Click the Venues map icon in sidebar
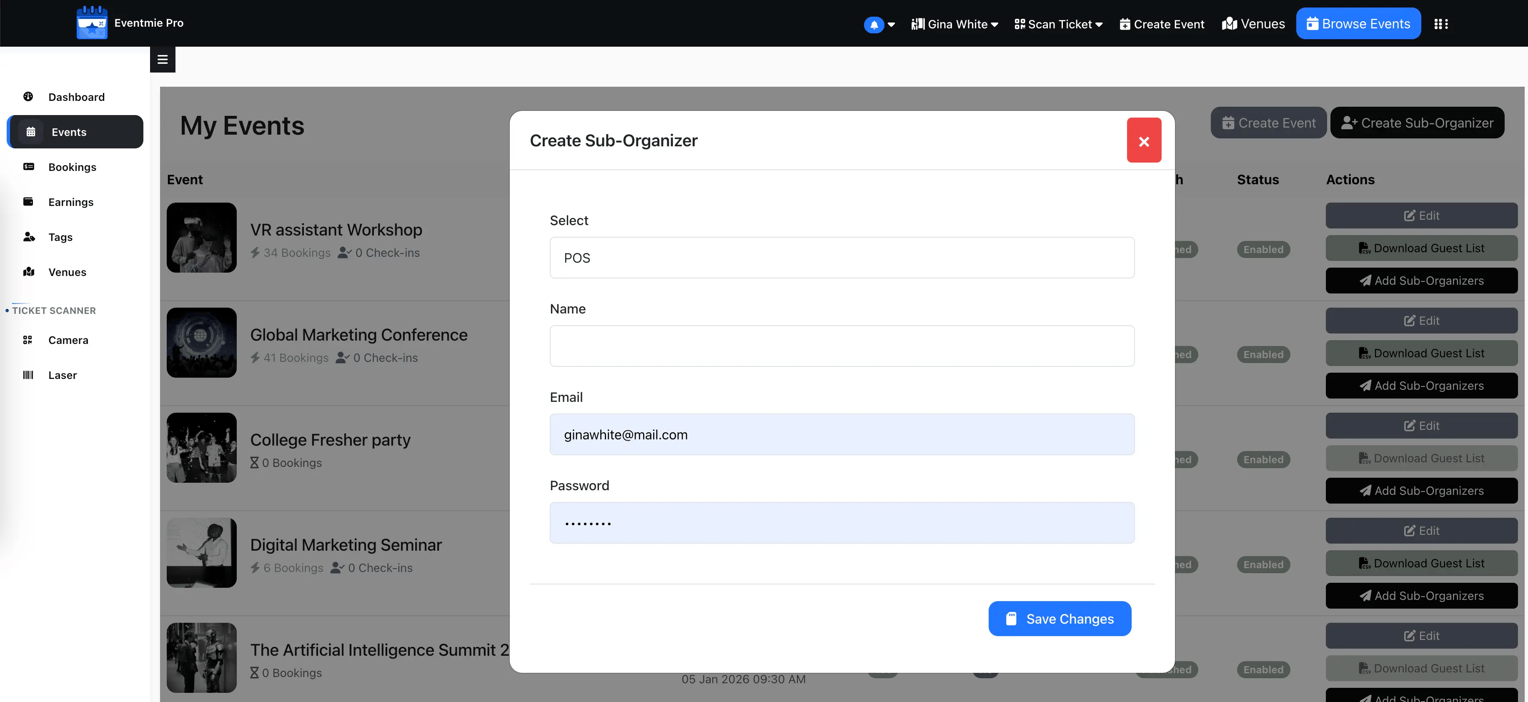This screenshot has height=702, width=1528. 28,272
